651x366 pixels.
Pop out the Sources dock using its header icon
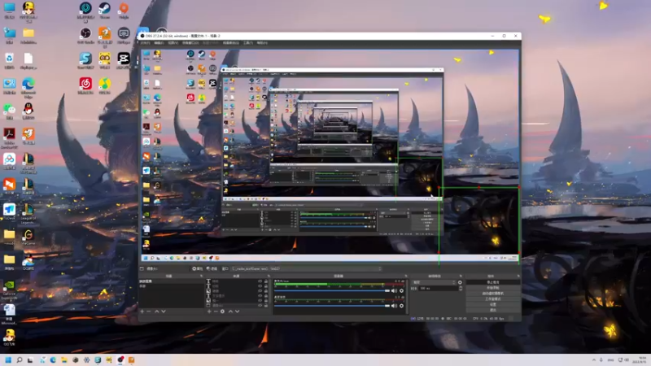pos(269,276)
